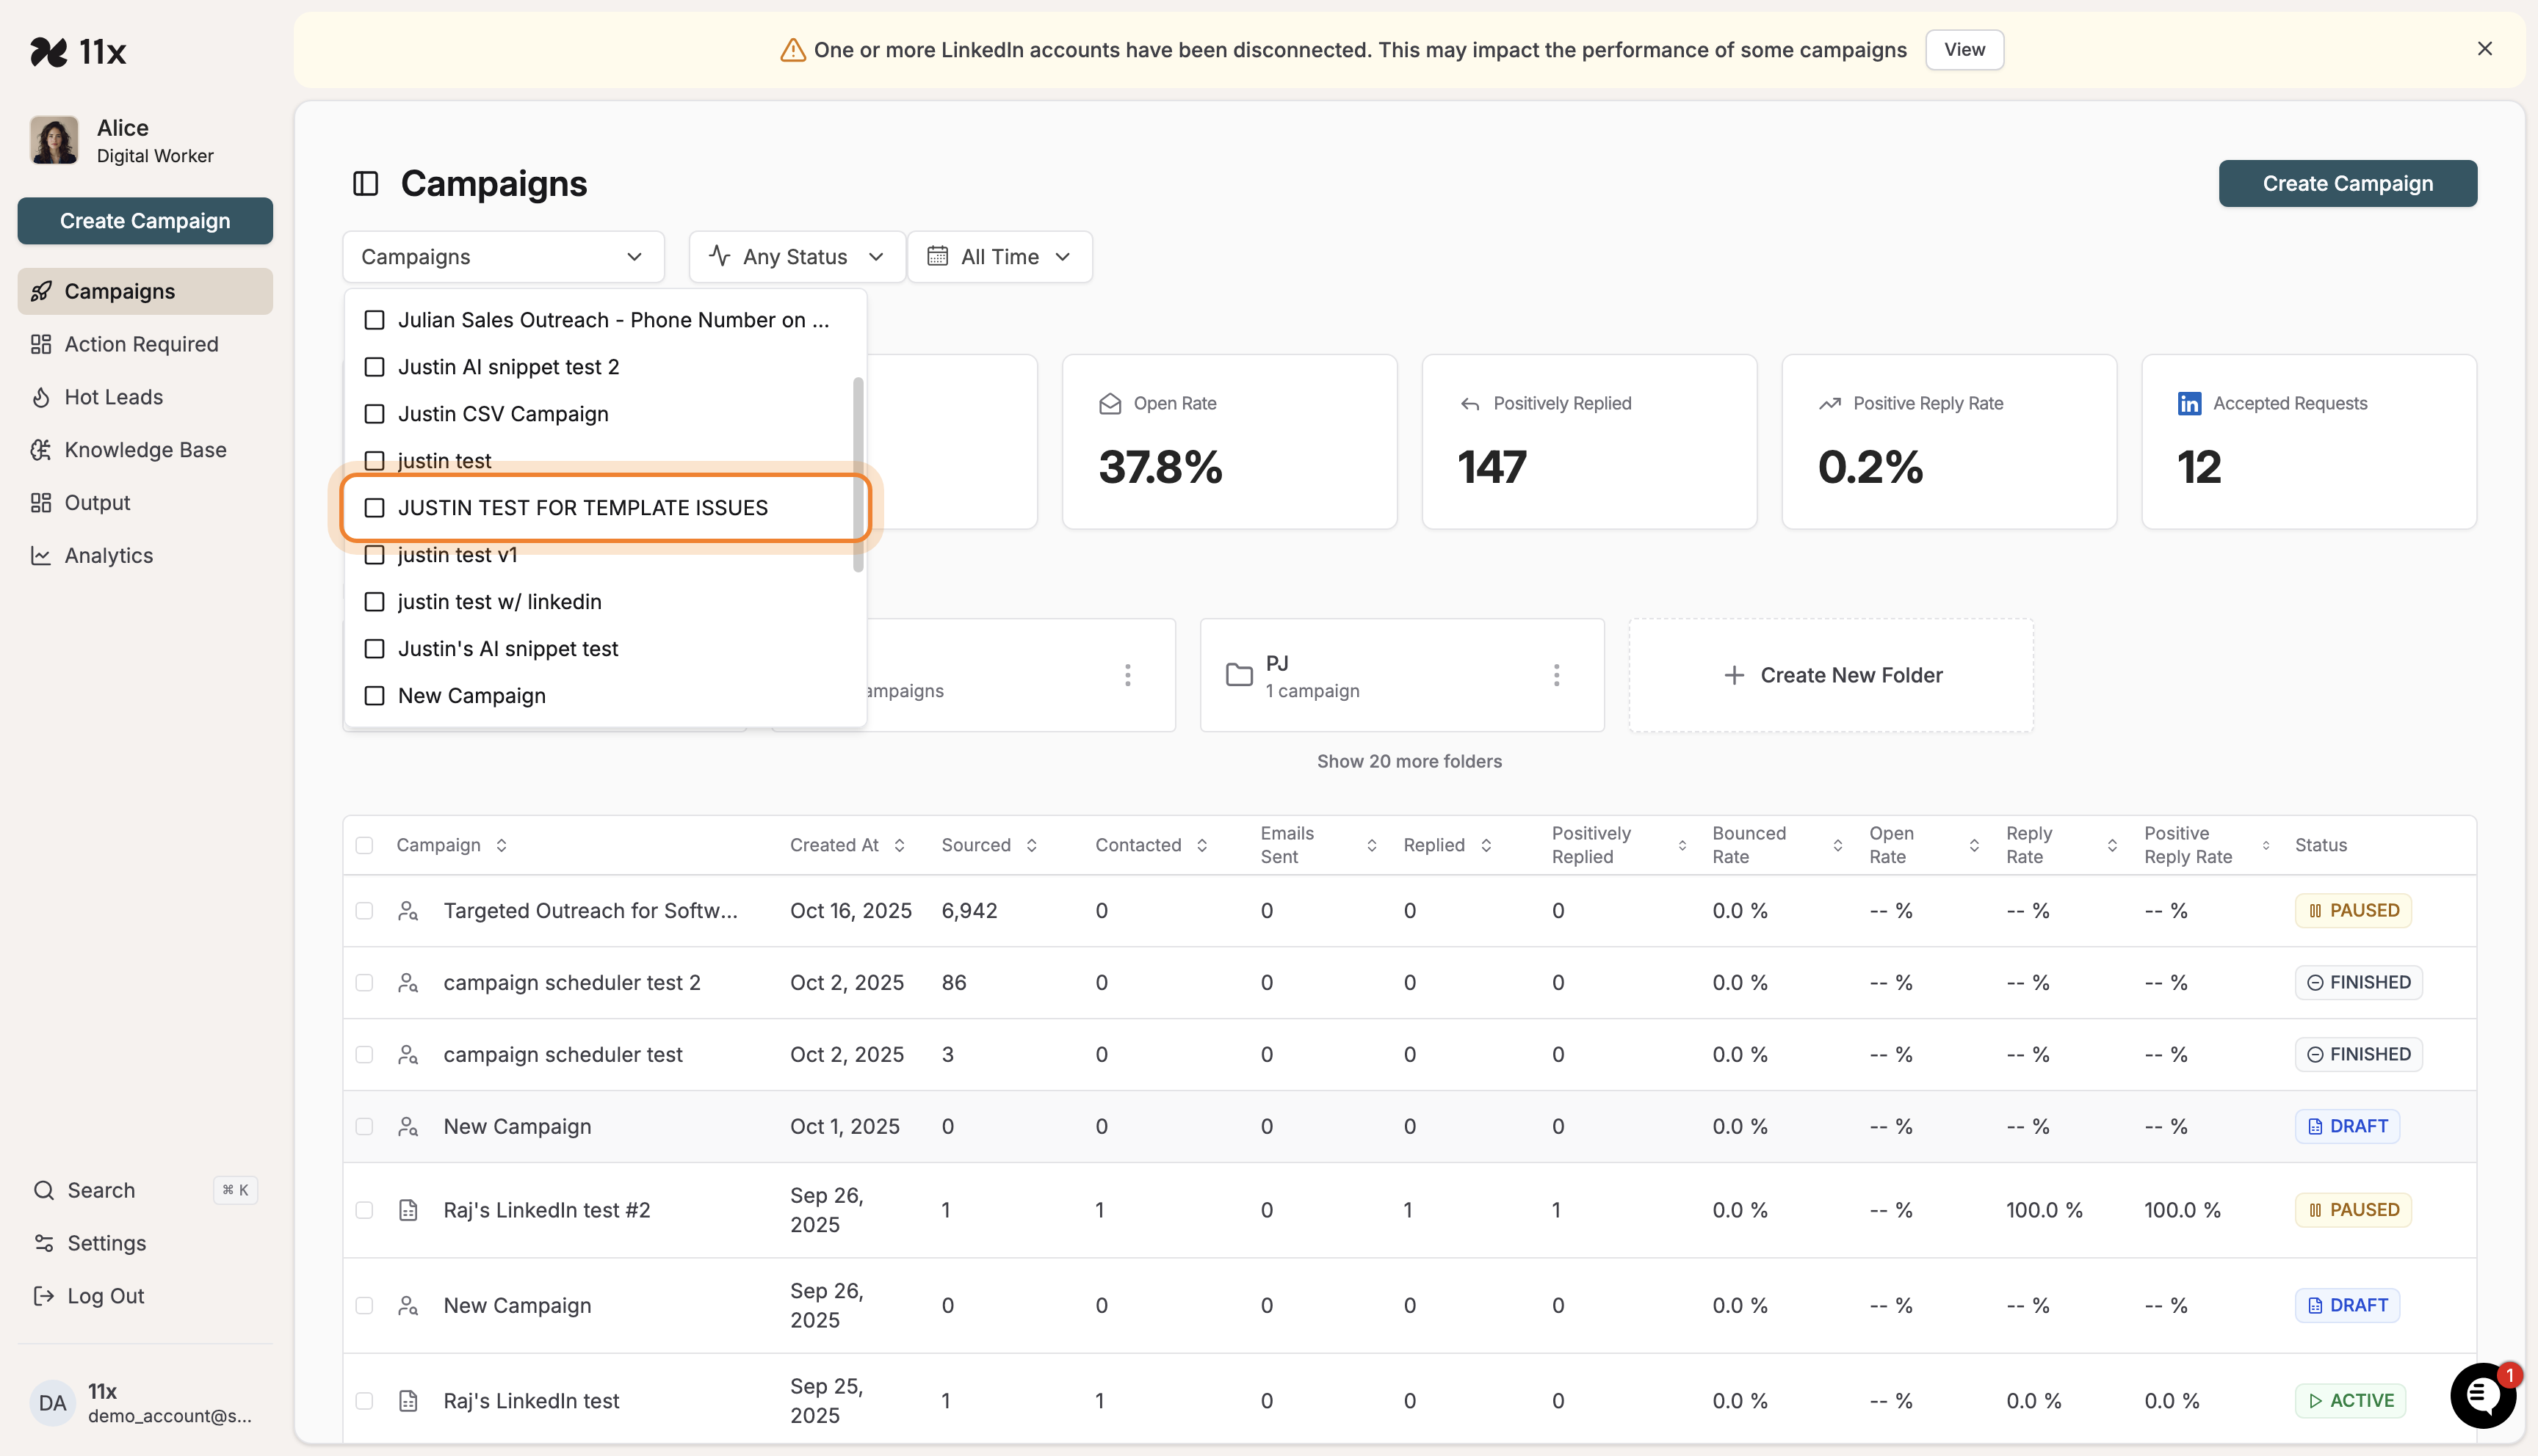Open Hot Leads from the sidebar

coord(113,396)
